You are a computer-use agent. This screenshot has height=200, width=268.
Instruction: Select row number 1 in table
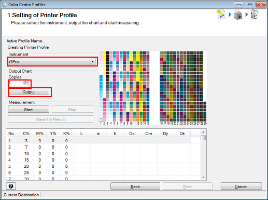coord(98,141)
